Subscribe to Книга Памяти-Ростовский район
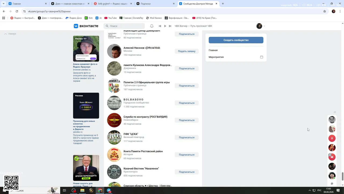344x194 pixels. [x=187, y=155]
